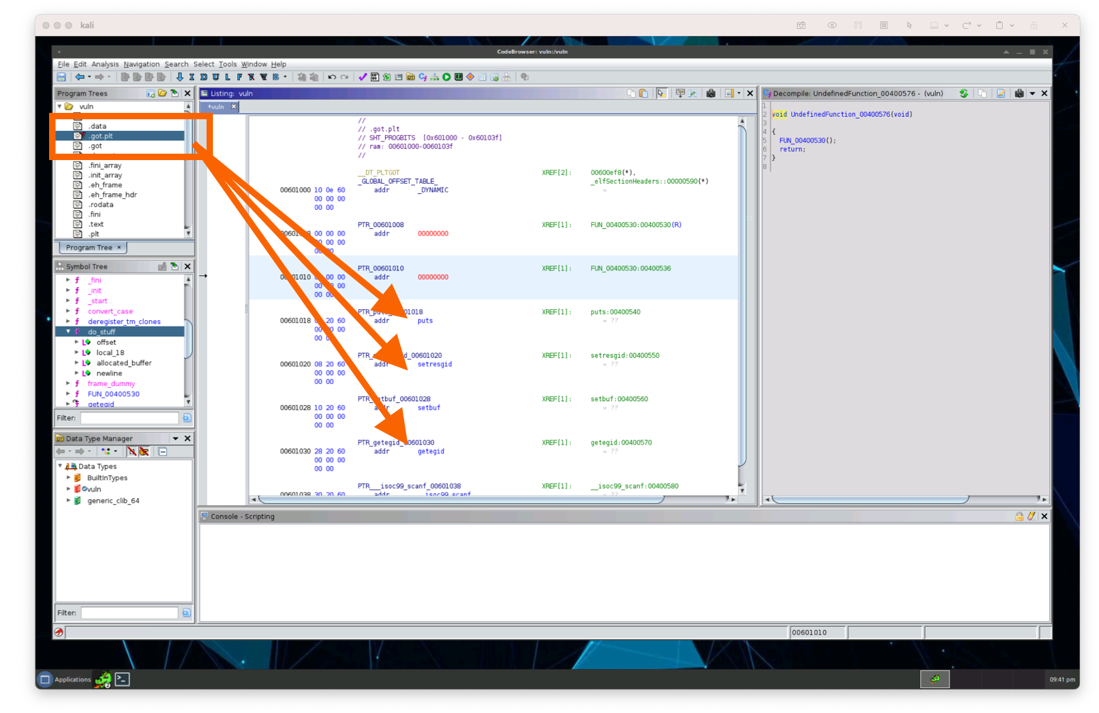This screenshot has height=713, width=1099.
Task: Collapse the do_stuff function node
Action: (68, 332)
